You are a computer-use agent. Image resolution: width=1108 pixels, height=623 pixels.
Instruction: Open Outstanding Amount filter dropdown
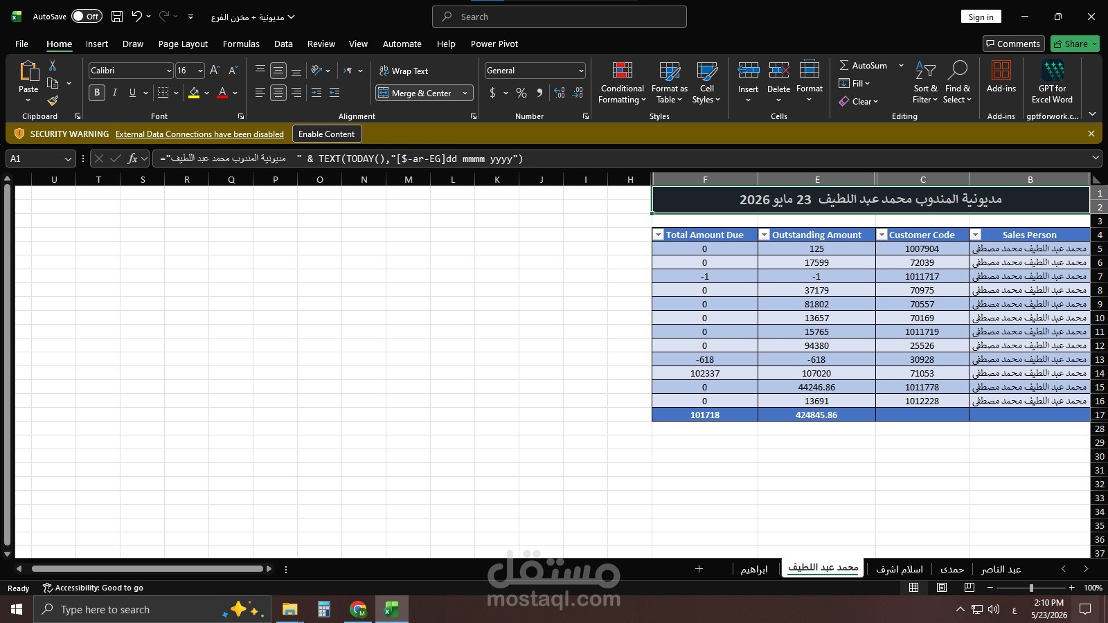coord(765,235)
